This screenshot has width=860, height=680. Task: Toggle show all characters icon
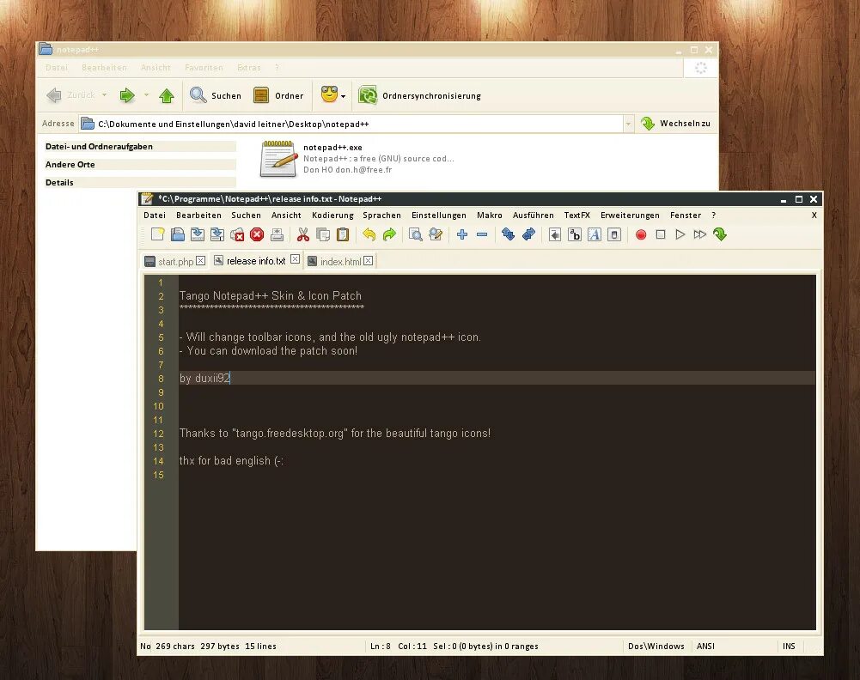pyautogui.click(x=575, y=234)
